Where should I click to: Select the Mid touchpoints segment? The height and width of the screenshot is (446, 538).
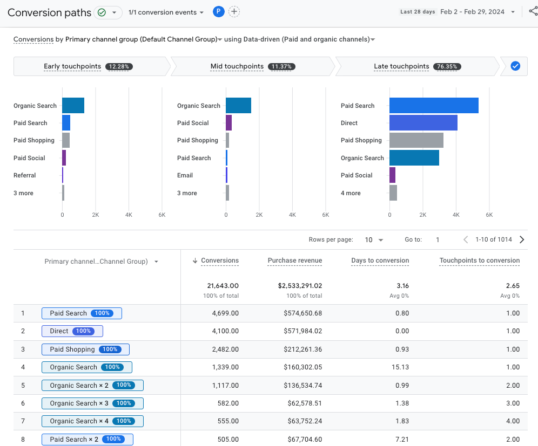(x=253, y=66)
